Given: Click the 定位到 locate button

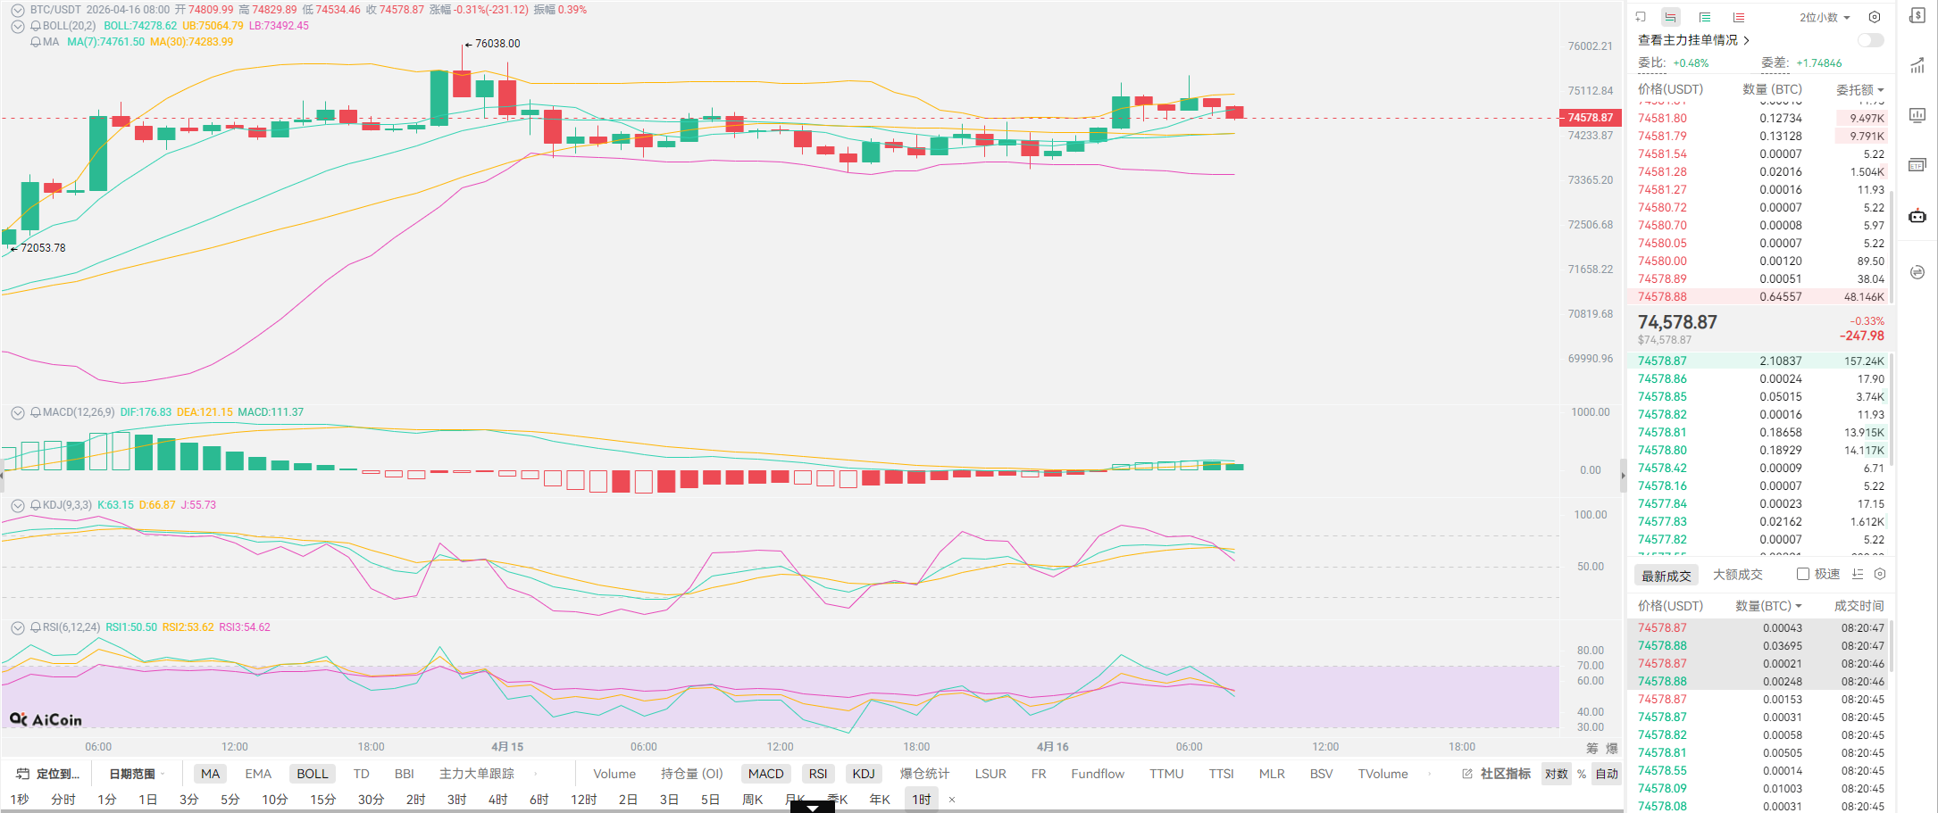Looking at the screenshot, I should [x=49, y=774].
